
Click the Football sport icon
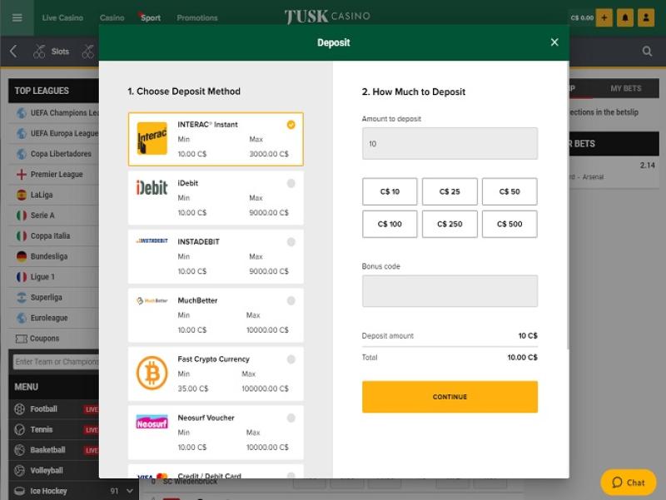click(x=19, y=408)
